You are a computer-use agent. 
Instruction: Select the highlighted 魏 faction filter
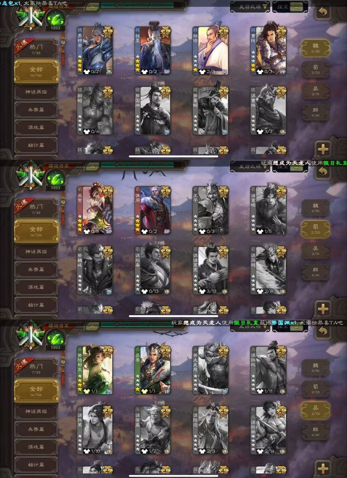pos(316,48)
